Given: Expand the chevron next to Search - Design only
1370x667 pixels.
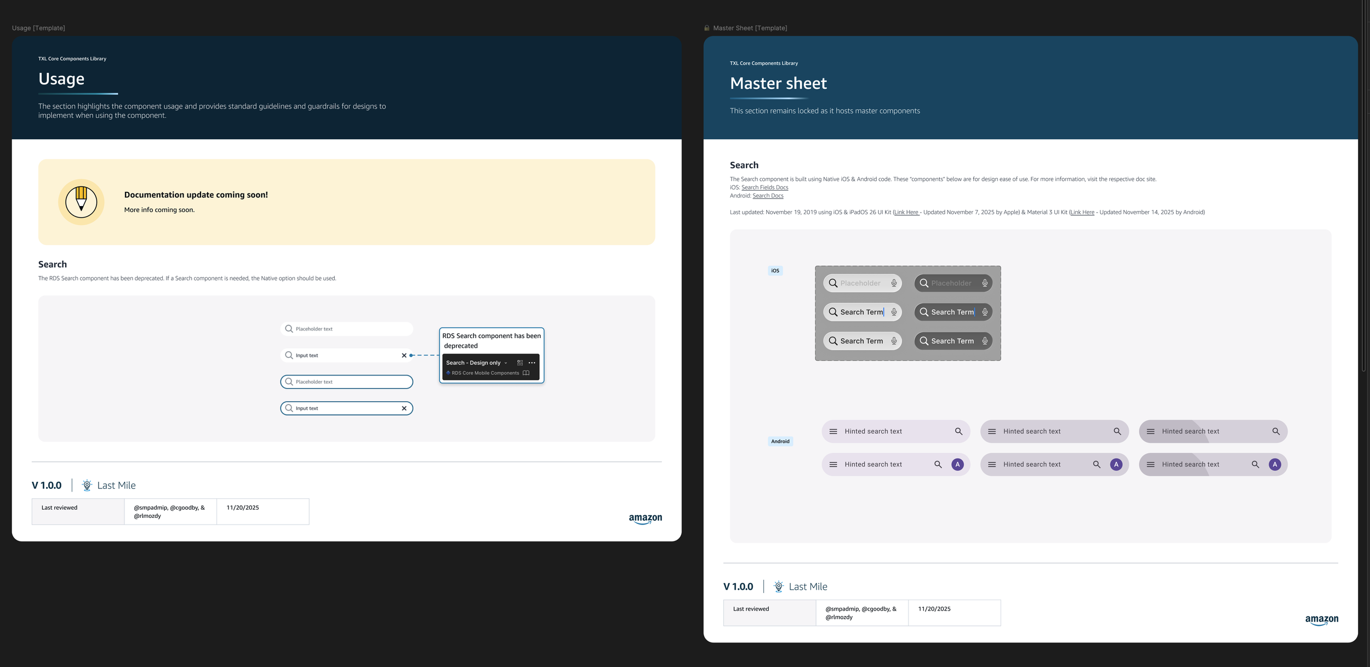Looking at the screenshot, I should (505, 363).
